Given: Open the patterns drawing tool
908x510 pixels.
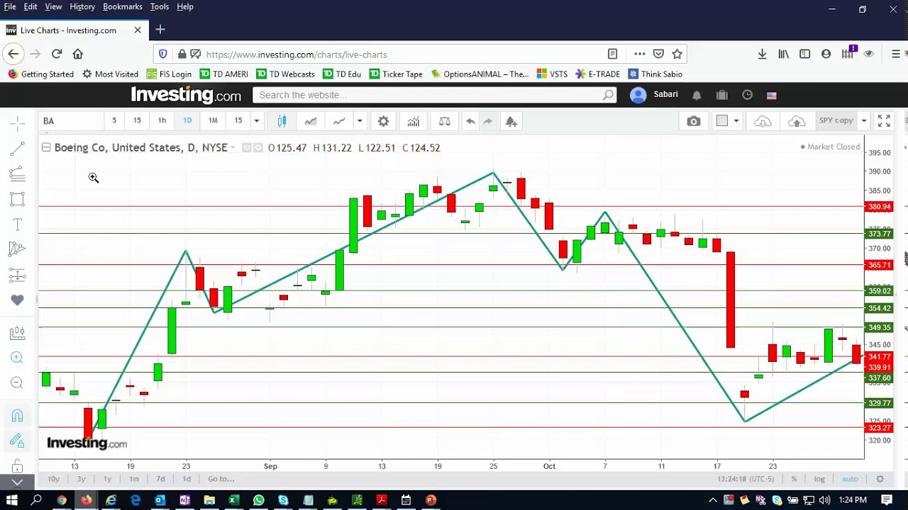Looking at the screenshot, I should point(18,249).
